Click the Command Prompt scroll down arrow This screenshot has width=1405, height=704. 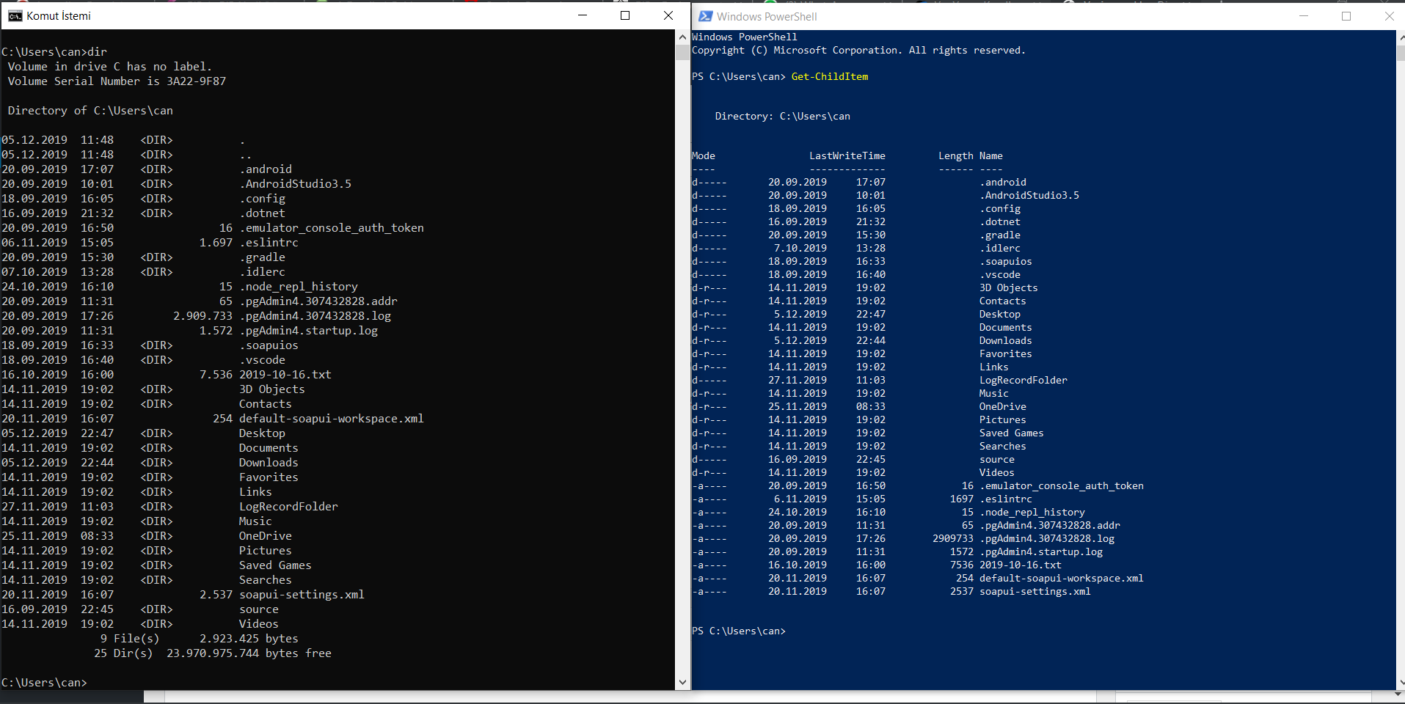pyautogui.click(x=682, y=682)
